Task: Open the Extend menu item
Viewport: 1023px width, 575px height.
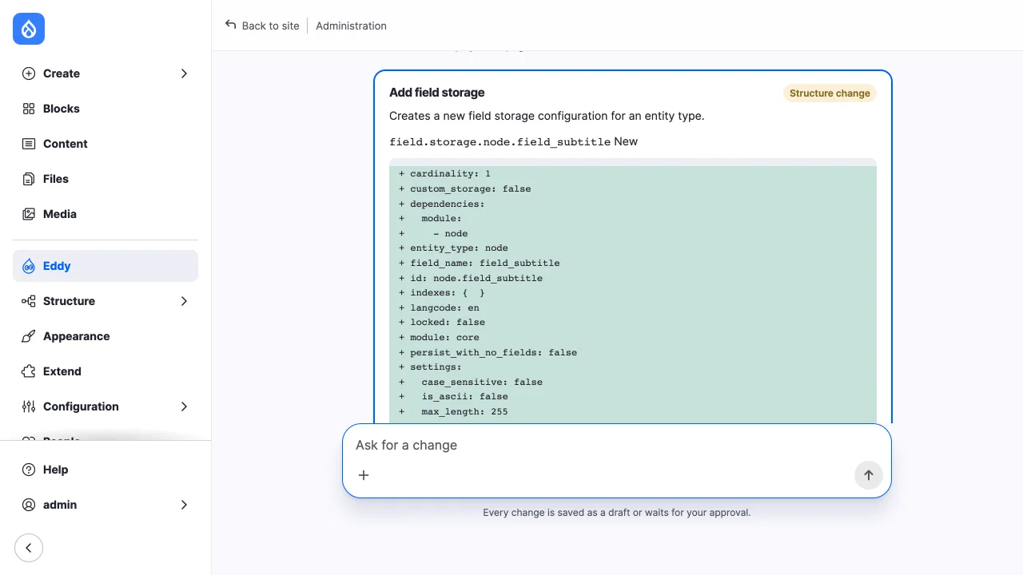Action: click(x=105, y=371)
